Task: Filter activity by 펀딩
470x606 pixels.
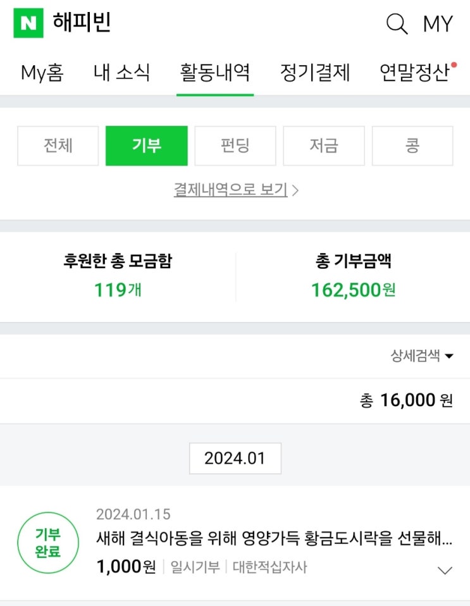Action: point(235,145)
